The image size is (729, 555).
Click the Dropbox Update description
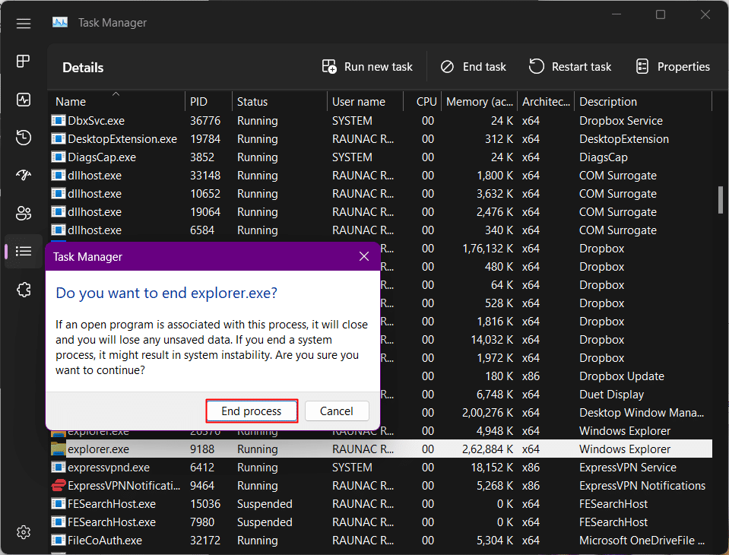click(622, 376)
